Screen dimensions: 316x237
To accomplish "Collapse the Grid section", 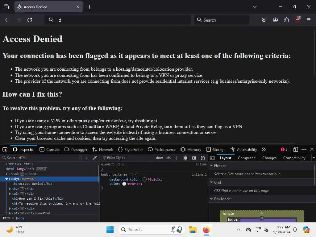I will point(211,182).
